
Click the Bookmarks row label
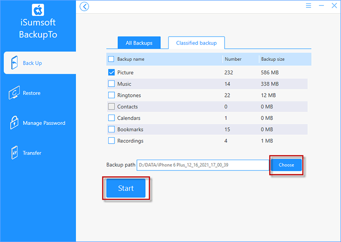coord(130,130)
